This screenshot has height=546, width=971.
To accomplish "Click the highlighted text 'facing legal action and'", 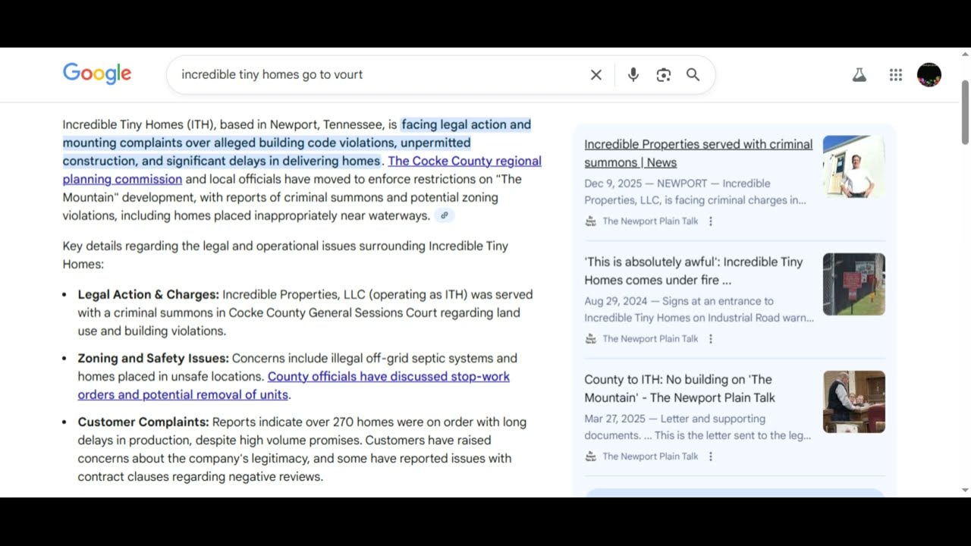I will click(x=466, y=124).
